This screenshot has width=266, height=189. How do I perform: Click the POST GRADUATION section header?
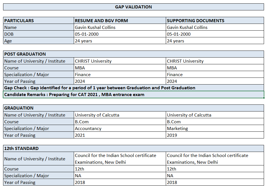click(133, 54)
